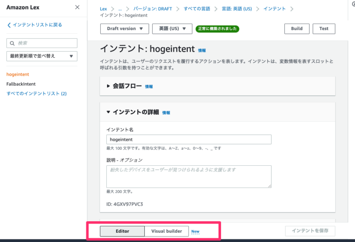Click the green build success badge
Image resolution: width=355 pixels, height=242 pixels.
[217, 29]
